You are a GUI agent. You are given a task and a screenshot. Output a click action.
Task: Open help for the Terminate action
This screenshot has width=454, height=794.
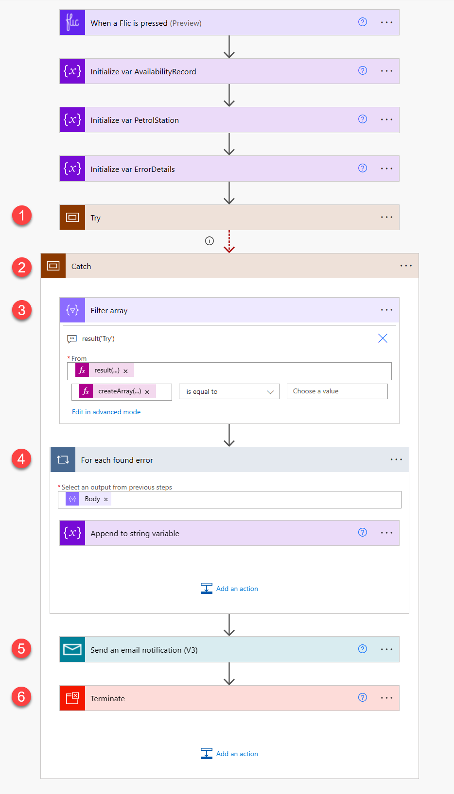pos(363,698)
